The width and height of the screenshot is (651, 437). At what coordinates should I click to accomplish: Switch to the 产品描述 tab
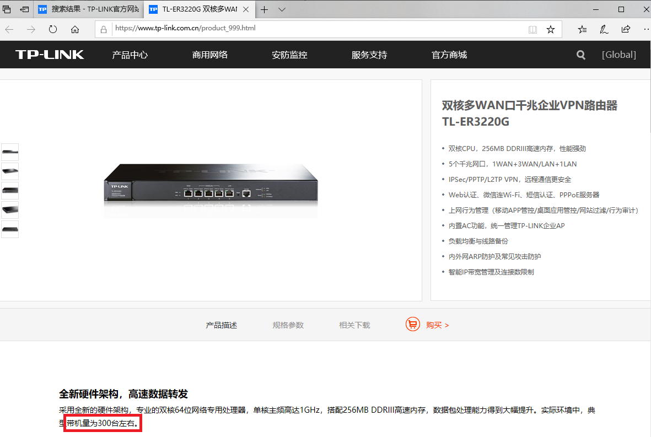221,325
